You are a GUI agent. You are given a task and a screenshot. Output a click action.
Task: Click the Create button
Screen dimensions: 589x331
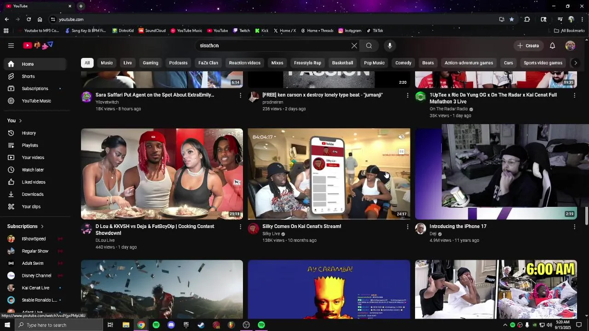pyautogui.click(x=528, y=46)
